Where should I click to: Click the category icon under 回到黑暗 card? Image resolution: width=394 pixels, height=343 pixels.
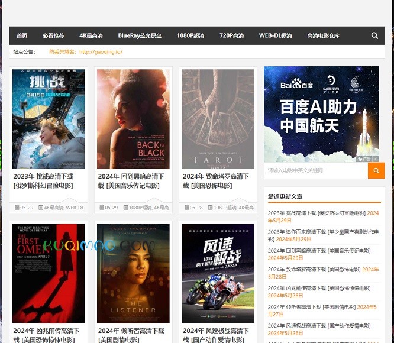click(125, 208)
